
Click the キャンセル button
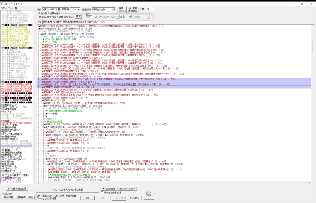(134, 198)
